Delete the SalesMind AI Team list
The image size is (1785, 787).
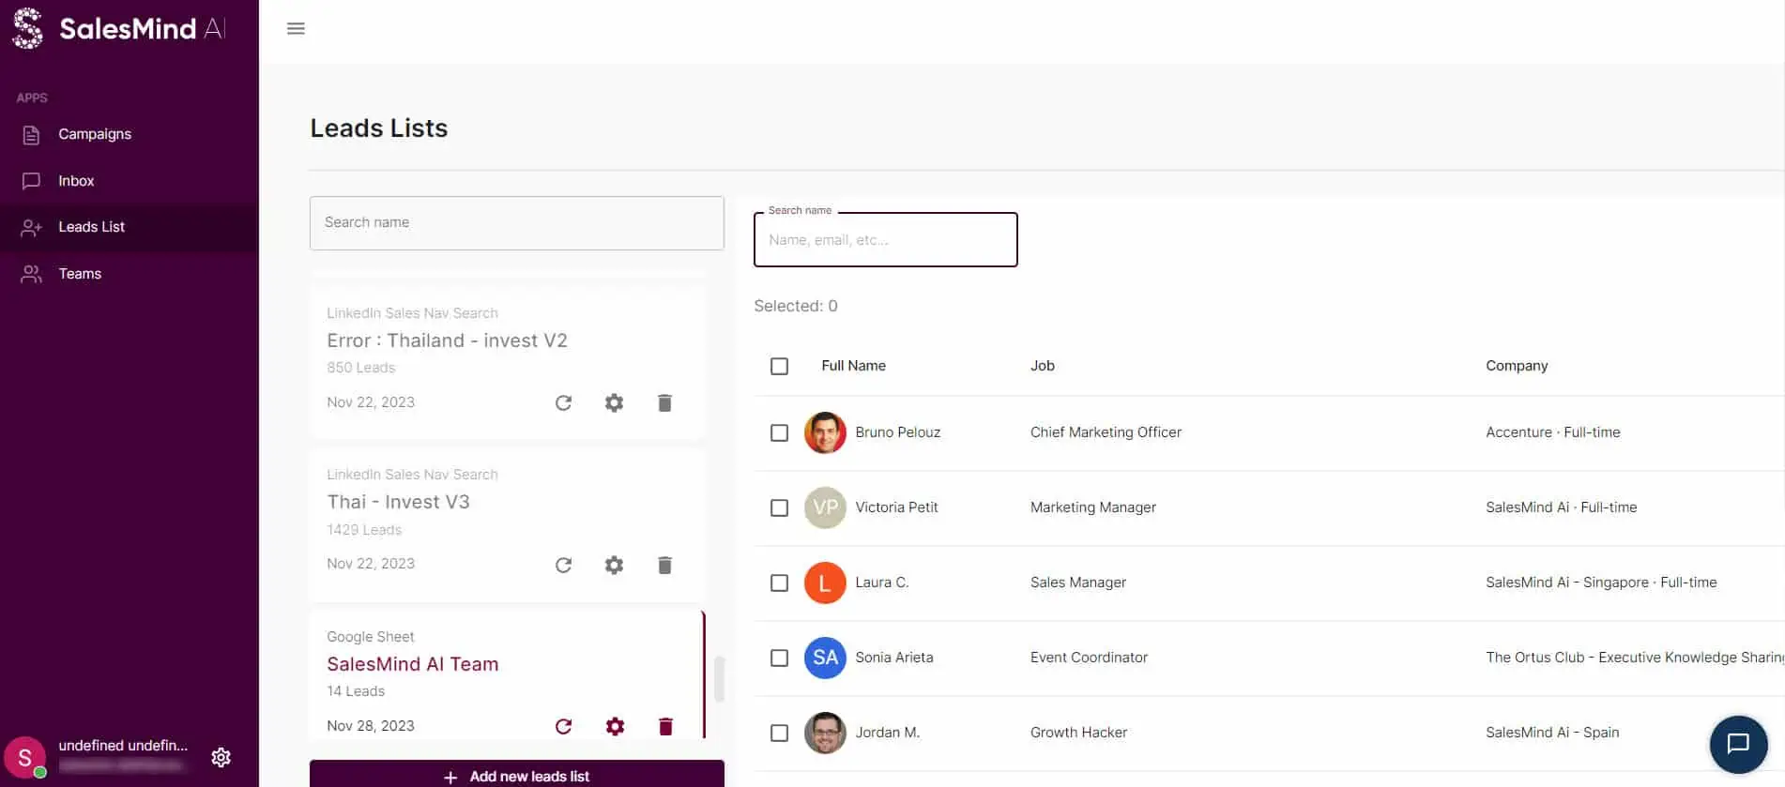coord(665,726)
